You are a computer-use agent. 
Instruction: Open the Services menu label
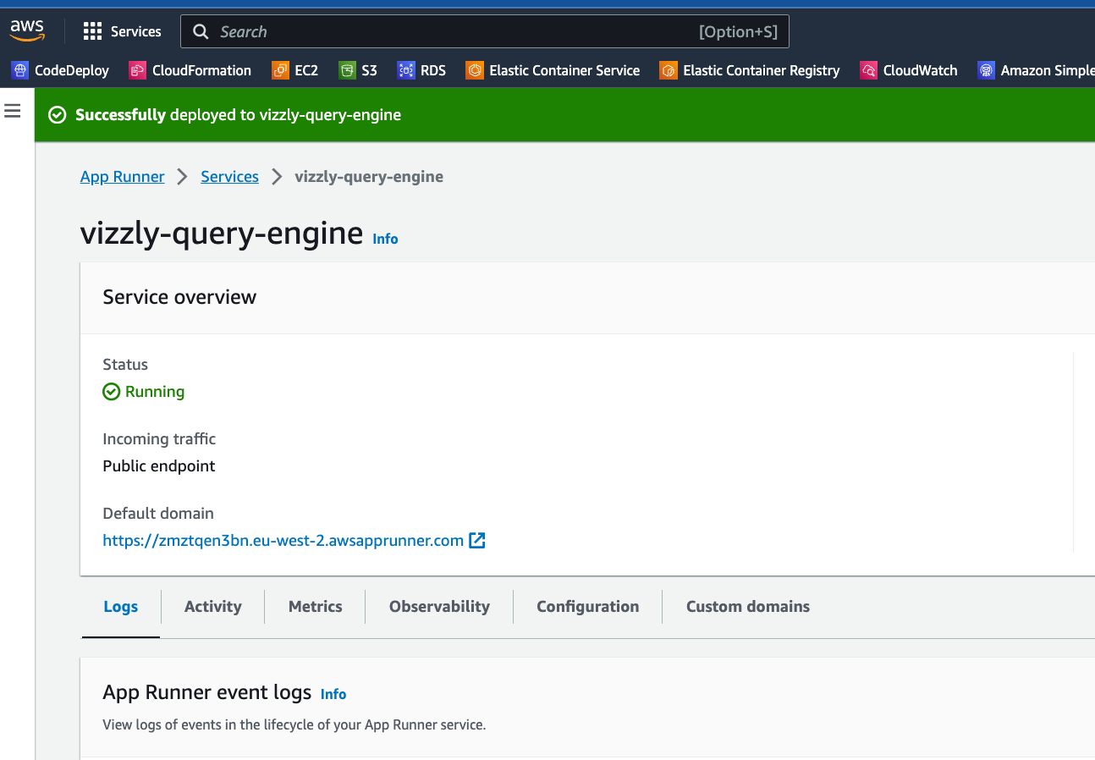click(135, 31)
